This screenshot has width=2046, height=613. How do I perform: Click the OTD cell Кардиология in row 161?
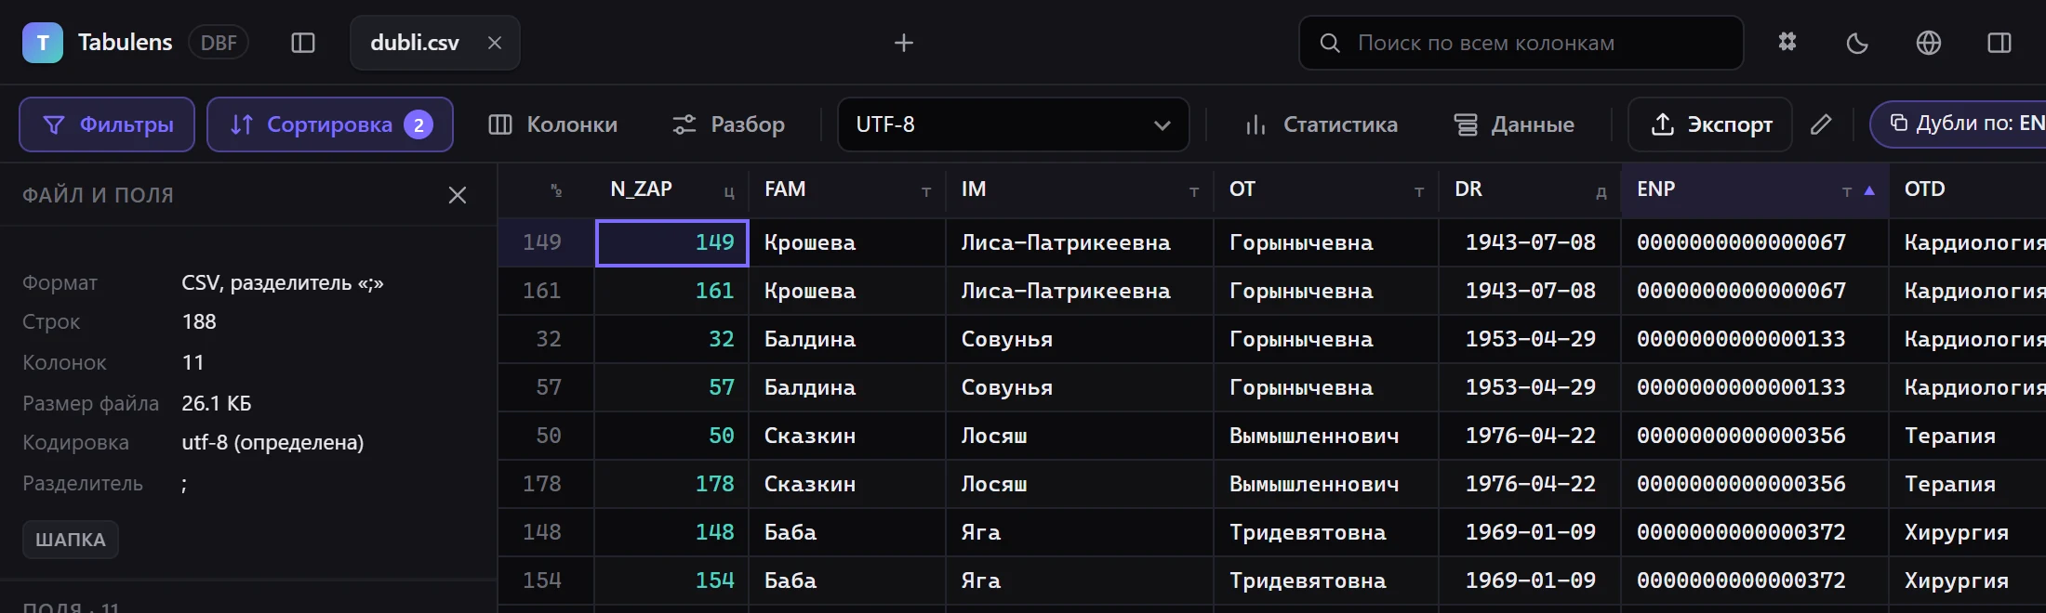(x=1968, y=291)
